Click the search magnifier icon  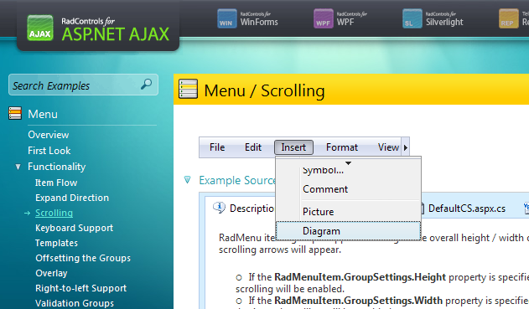click(147, 85)
